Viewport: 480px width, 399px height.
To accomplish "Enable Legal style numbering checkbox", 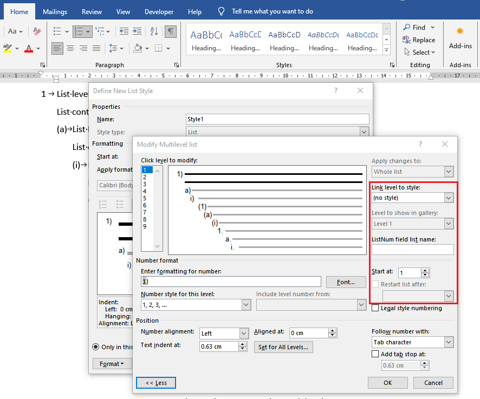I will point(375,308).
